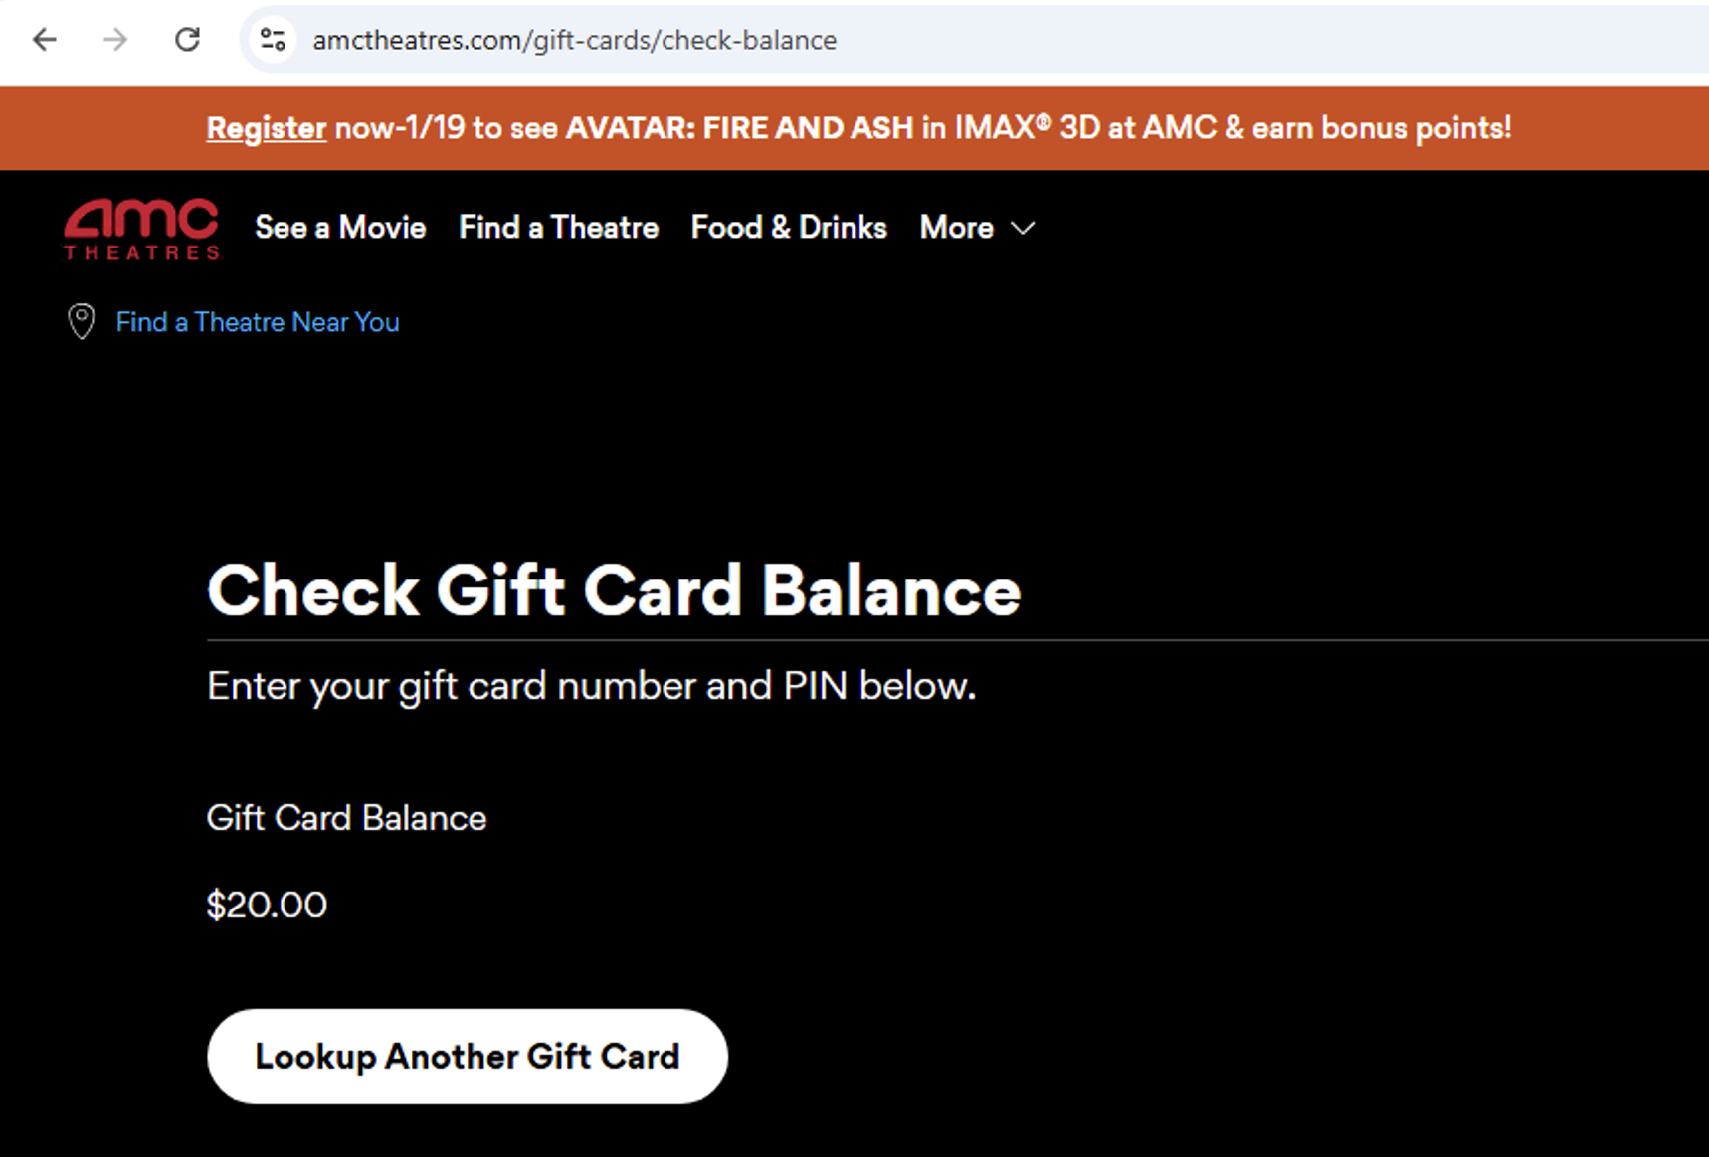The height and width of the screenshot is (1157, 1709).
Task: Select Food & Drinks in navigation
Action: 789,228
